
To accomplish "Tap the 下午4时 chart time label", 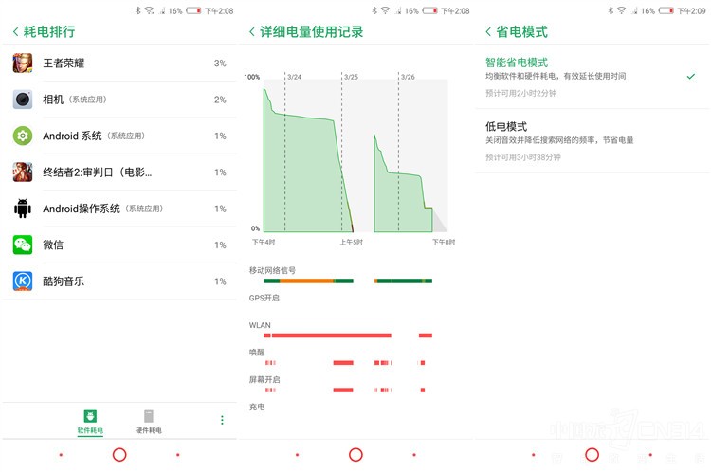I will (x=264, y=242).
